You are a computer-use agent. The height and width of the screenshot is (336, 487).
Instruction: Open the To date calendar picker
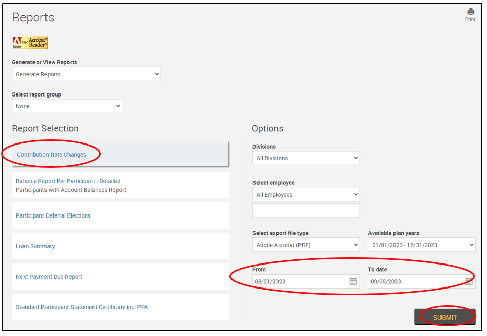tap(469, 281)
